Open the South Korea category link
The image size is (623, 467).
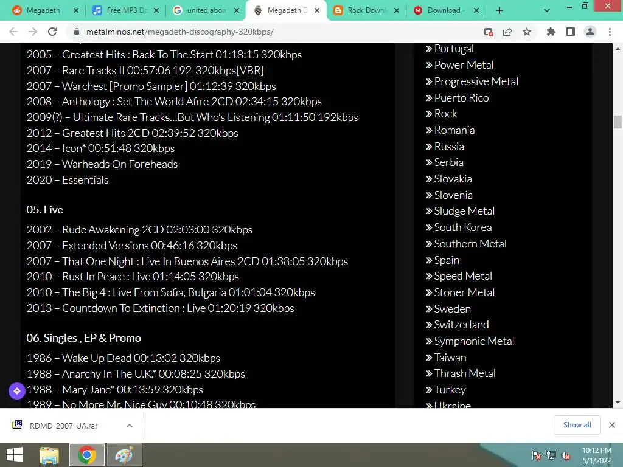pyautogui.click(x=463, y=227)
